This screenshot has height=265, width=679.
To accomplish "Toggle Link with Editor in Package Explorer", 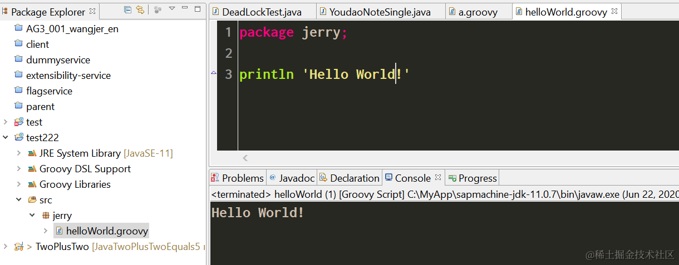I will [x=140, y=9].
